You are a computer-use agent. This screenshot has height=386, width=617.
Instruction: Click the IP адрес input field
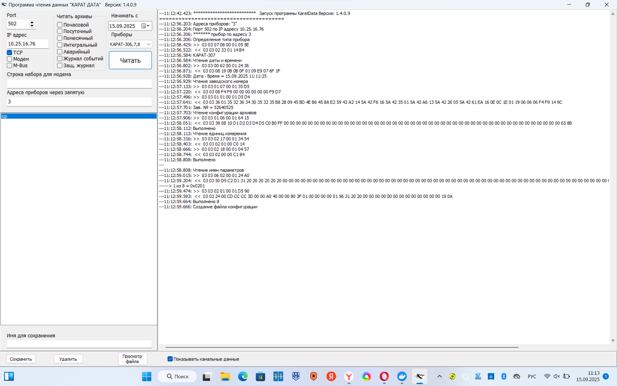[x=27, y=44]
